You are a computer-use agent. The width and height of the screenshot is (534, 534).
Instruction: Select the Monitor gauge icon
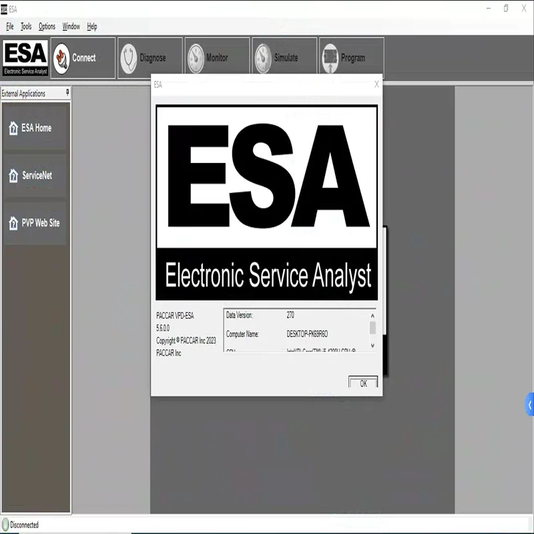click(x=196, y=58)
